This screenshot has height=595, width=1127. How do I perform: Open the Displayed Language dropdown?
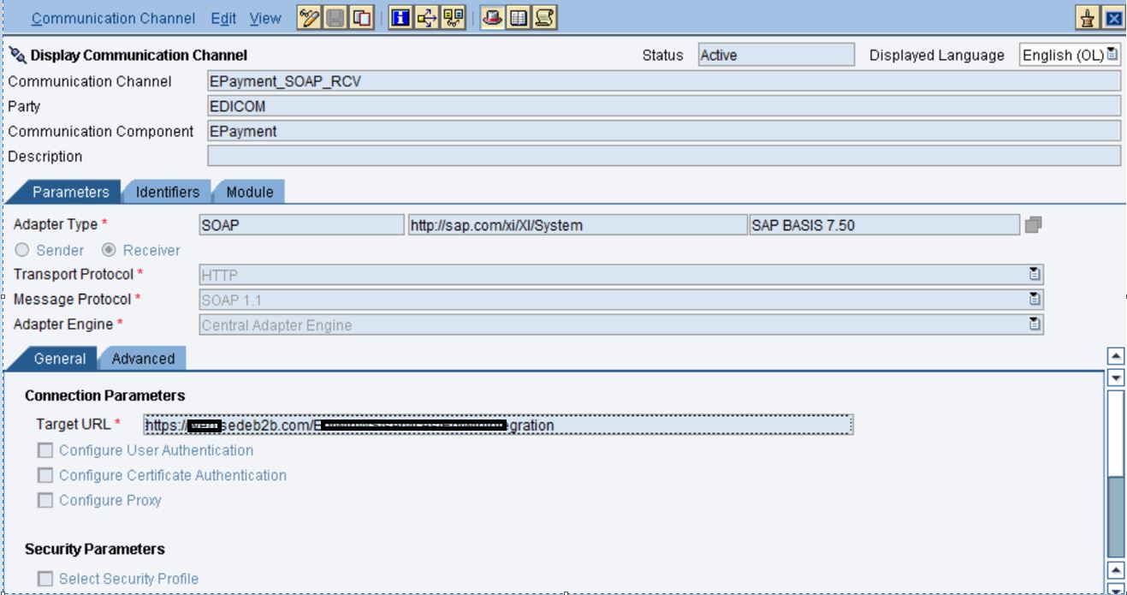point(1112,55)
